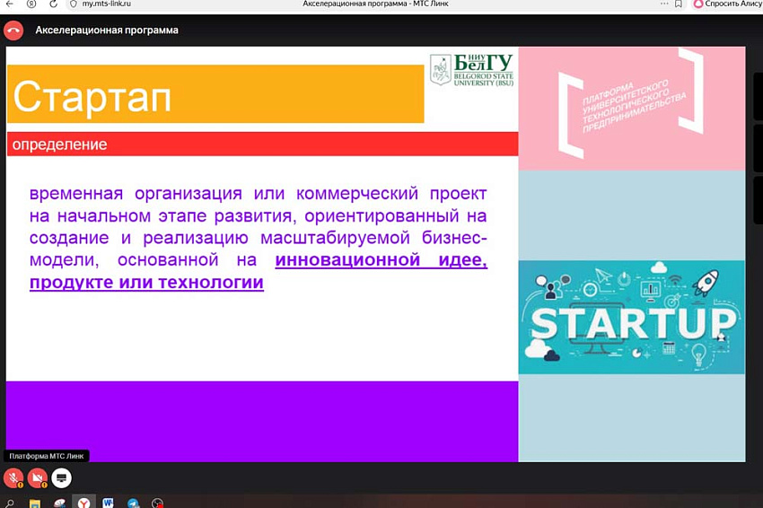
Task: Turn on the camera
Action: tap(37, 477)
